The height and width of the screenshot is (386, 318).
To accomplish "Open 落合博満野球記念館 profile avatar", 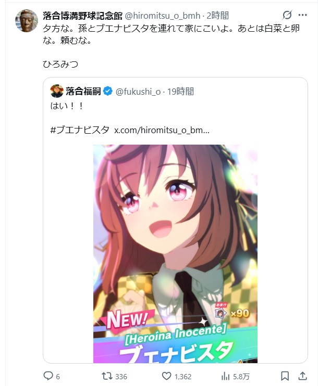I will pyautogui.click(x=27, y=21).
